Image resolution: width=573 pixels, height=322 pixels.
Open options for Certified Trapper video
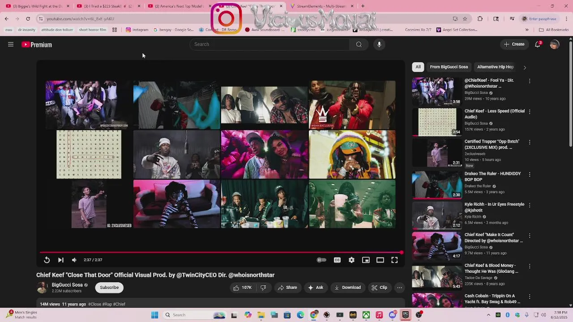pos(530,142)
